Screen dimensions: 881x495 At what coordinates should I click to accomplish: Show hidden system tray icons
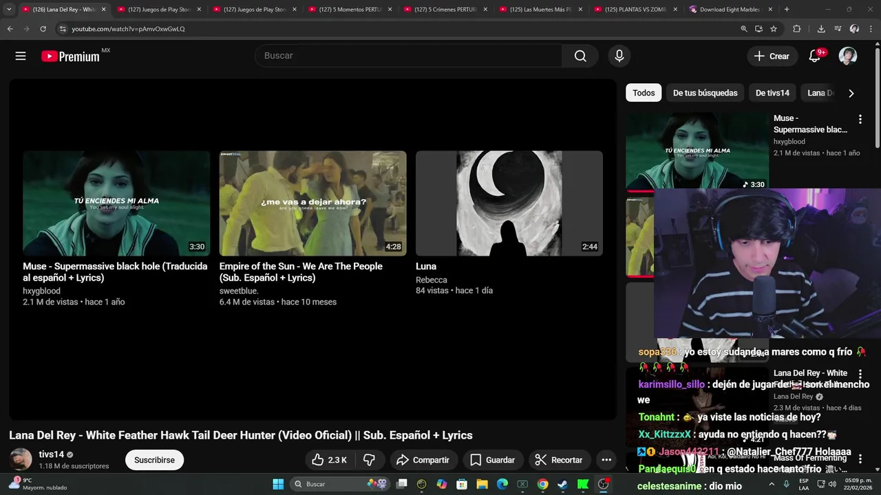[x=772, y=484]
